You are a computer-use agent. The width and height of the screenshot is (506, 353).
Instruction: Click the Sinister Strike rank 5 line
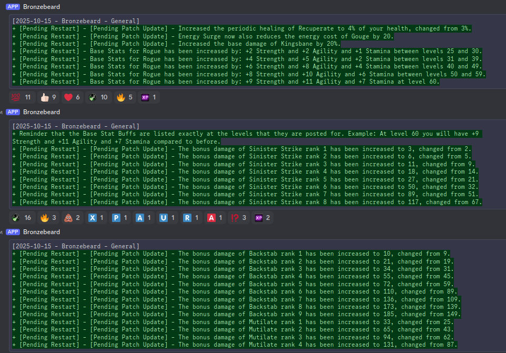(246, 179)
